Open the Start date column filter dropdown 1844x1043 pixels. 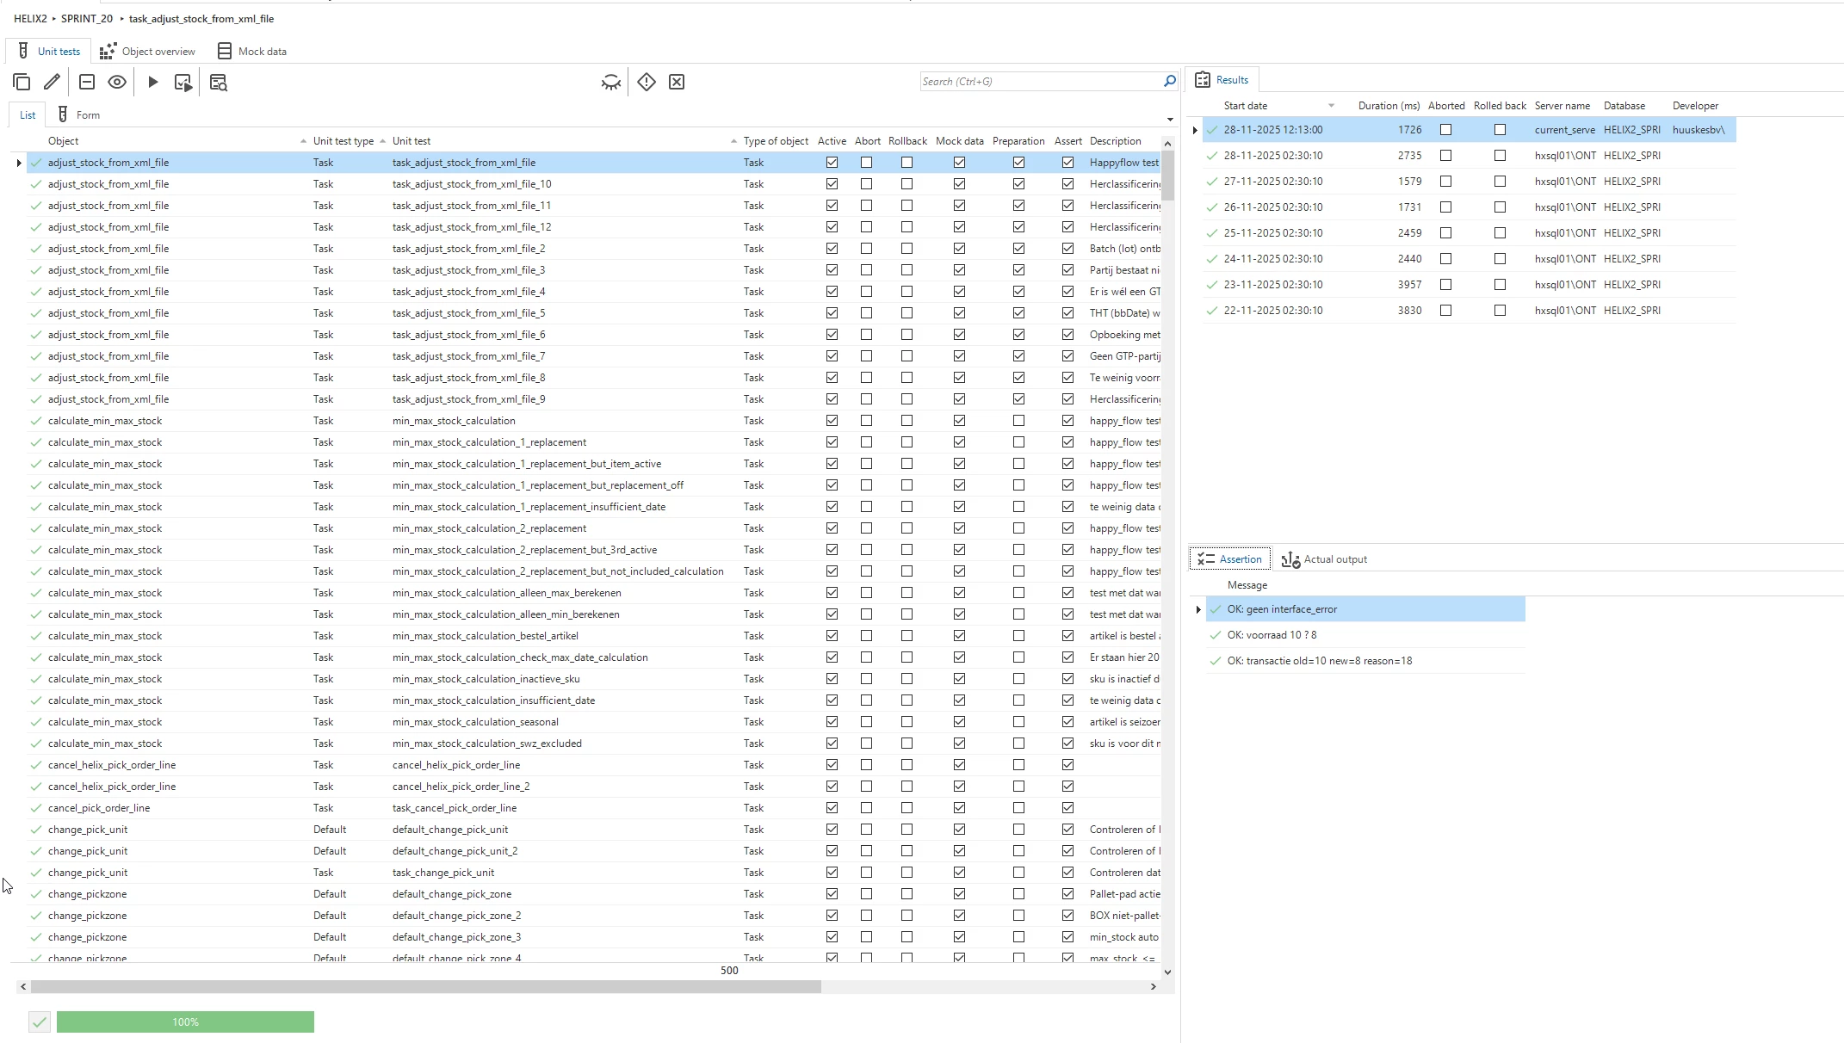click(1331, 106)
